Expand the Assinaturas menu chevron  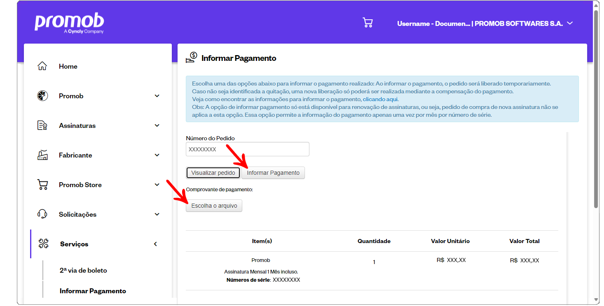coord(157,125)
